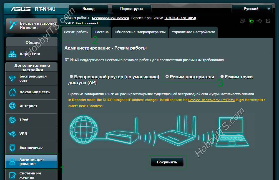The image size is (279, 180).
Task: Select Repeater mode radio button
Action: [x=167, y=76]
